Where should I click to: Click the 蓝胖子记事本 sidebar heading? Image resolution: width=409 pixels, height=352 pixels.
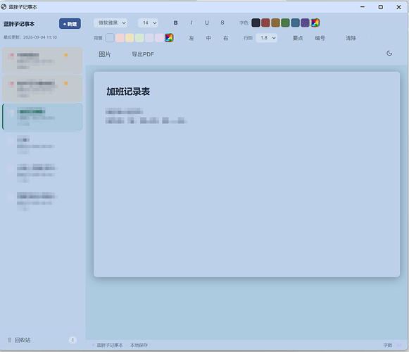point(19,24)
